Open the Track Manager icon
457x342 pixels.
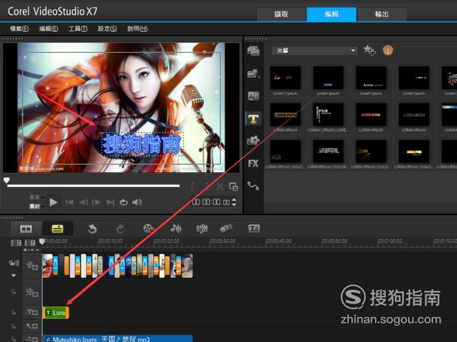[30, 243]
